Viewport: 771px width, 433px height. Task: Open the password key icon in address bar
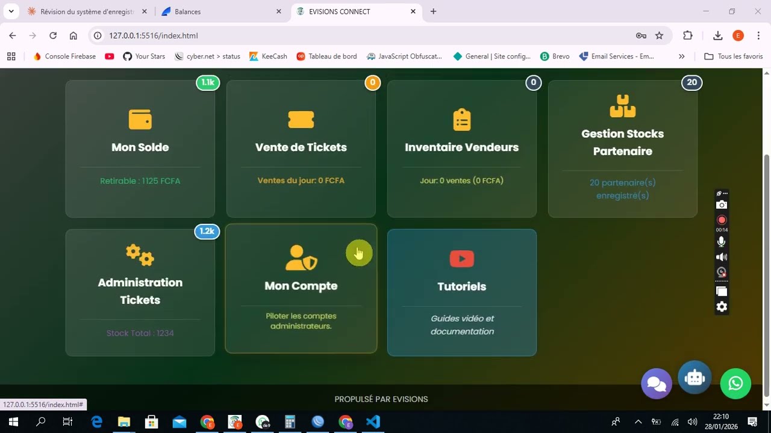click(x=641, y=35)
